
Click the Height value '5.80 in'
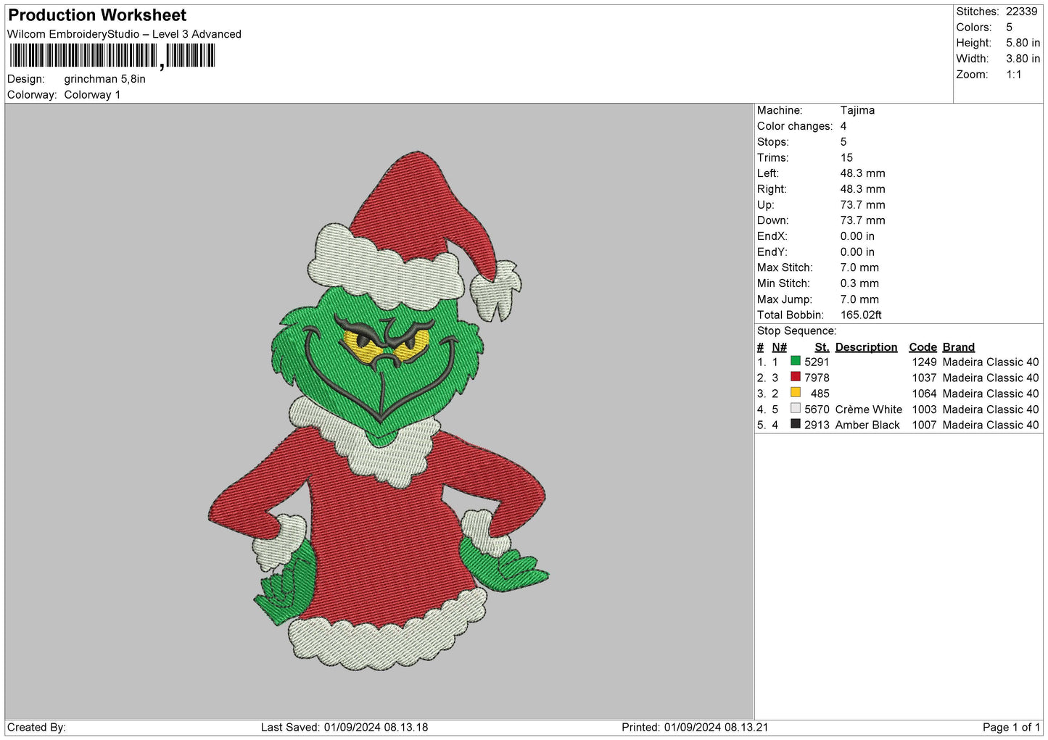tap(1023, 43)
